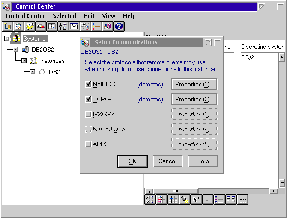
Task: Click the Systems icon in the tree
Action: [16, 38]
